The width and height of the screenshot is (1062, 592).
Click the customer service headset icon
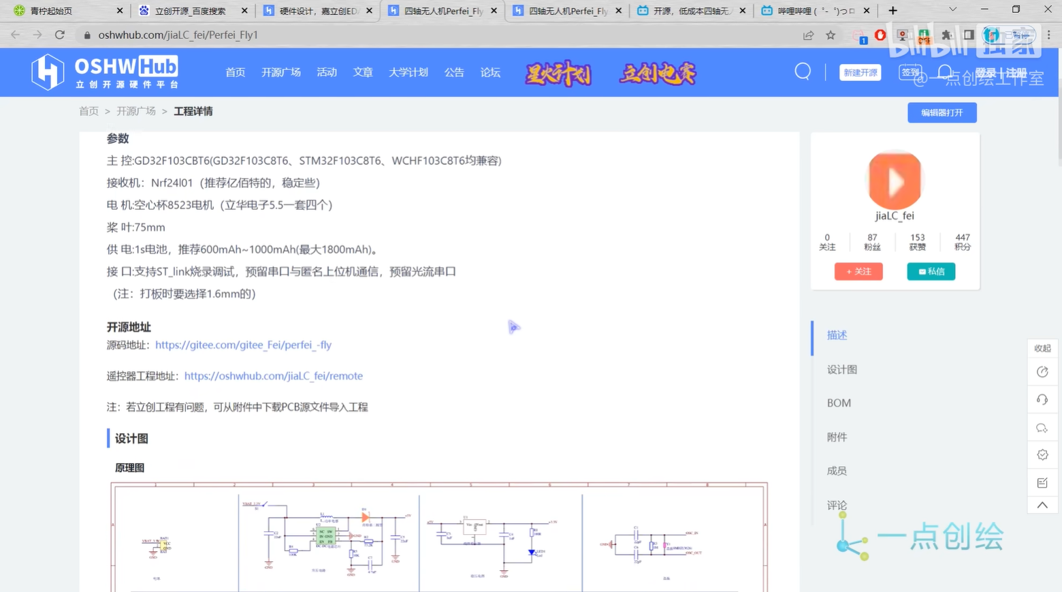tap(1042, 400)
